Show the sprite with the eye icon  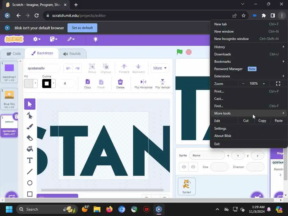pyautogui.click(x=184, y=167)
